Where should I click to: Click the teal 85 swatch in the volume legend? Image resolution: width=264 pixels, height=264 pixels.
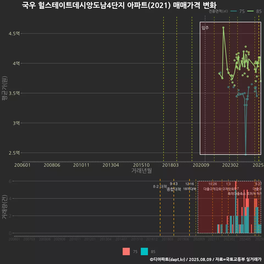point(144,252)
